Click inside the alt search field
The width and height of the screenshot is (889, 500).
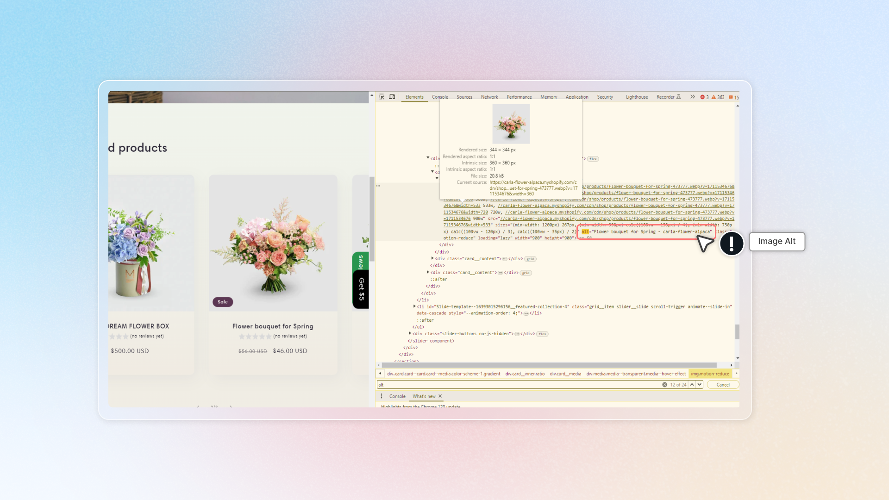(x=463, y=384)
